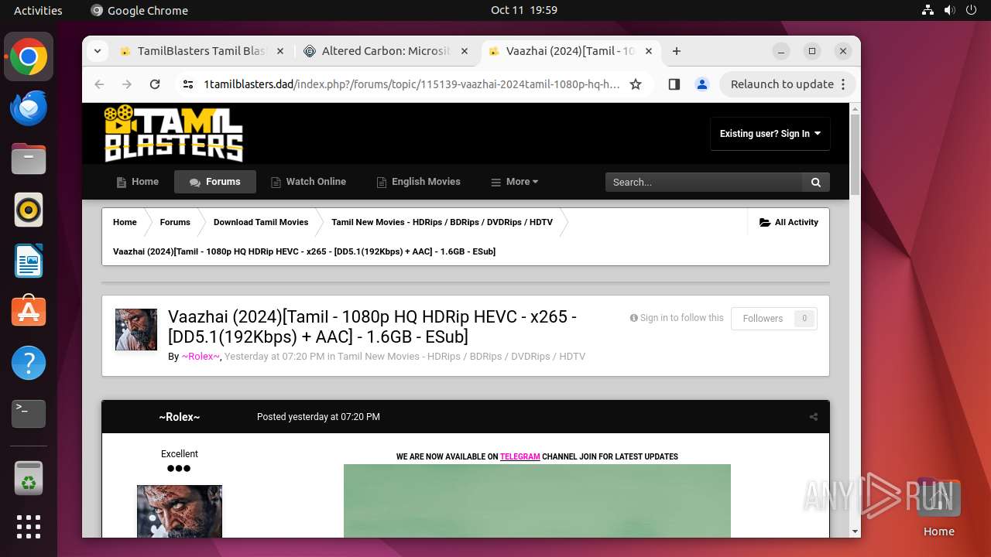Open Thunderbird Mail from the dock
The height and width of the screenshot is (557, 991).
point(29,108)
